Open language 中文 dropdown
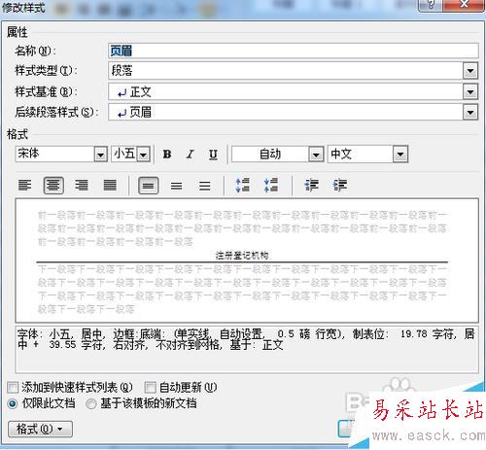 click(x=400, y=155)
